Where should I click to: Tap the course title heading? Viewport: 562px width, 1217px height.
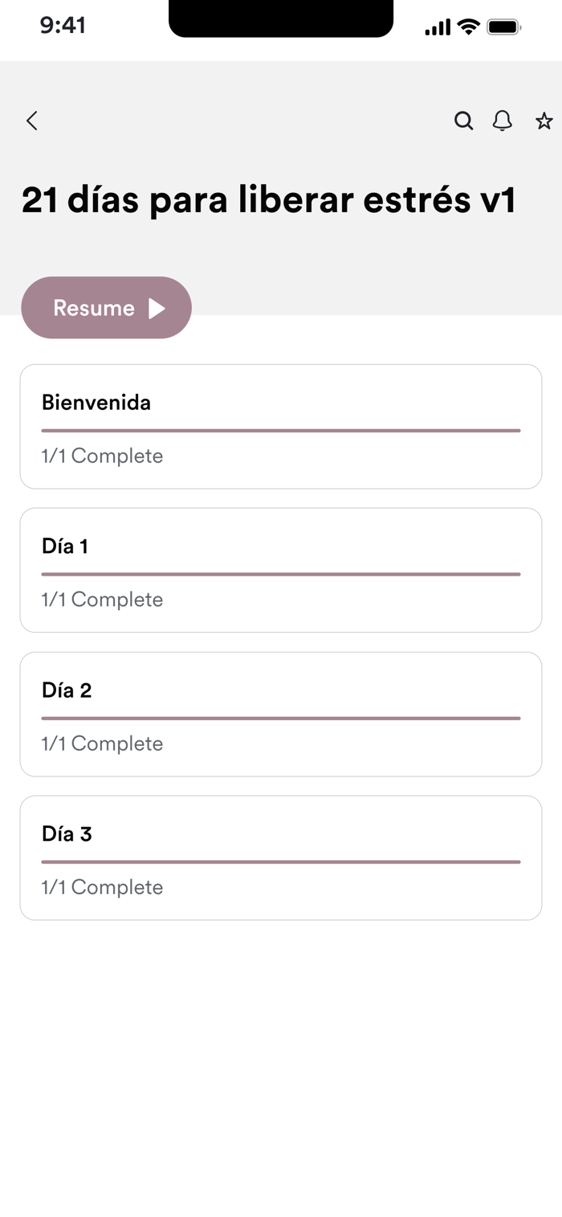click(x=268, y=200)
